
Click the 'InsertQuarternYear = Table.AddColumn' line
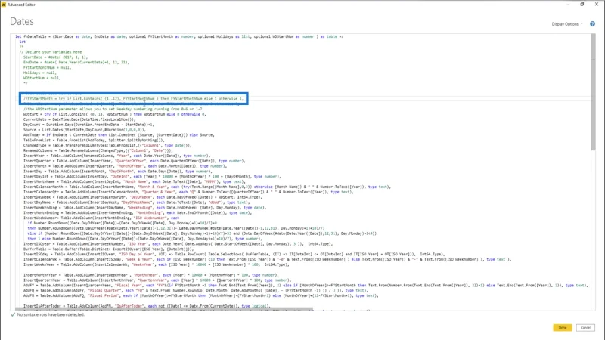point(157,280)
